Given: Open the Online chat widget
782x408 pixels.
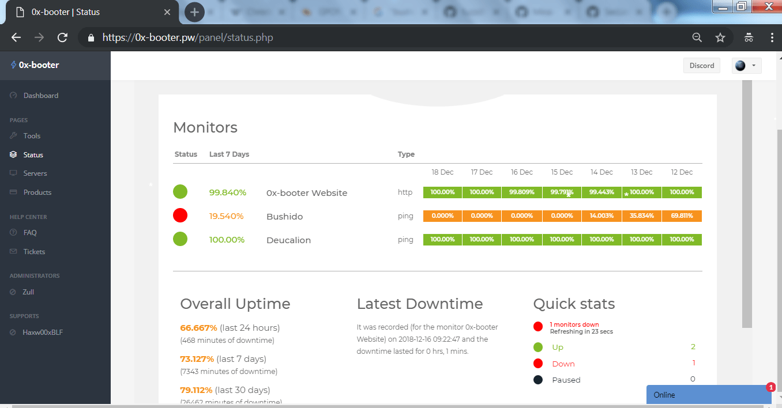Looking at the screenshot, I should click(x=709, y=395).
